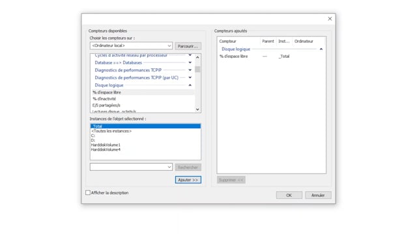
Task: Click the Parcourir... button
Action: [188, 46]
